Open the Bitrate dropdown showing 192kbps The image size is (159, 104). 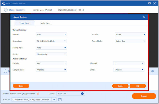point(129,70)
